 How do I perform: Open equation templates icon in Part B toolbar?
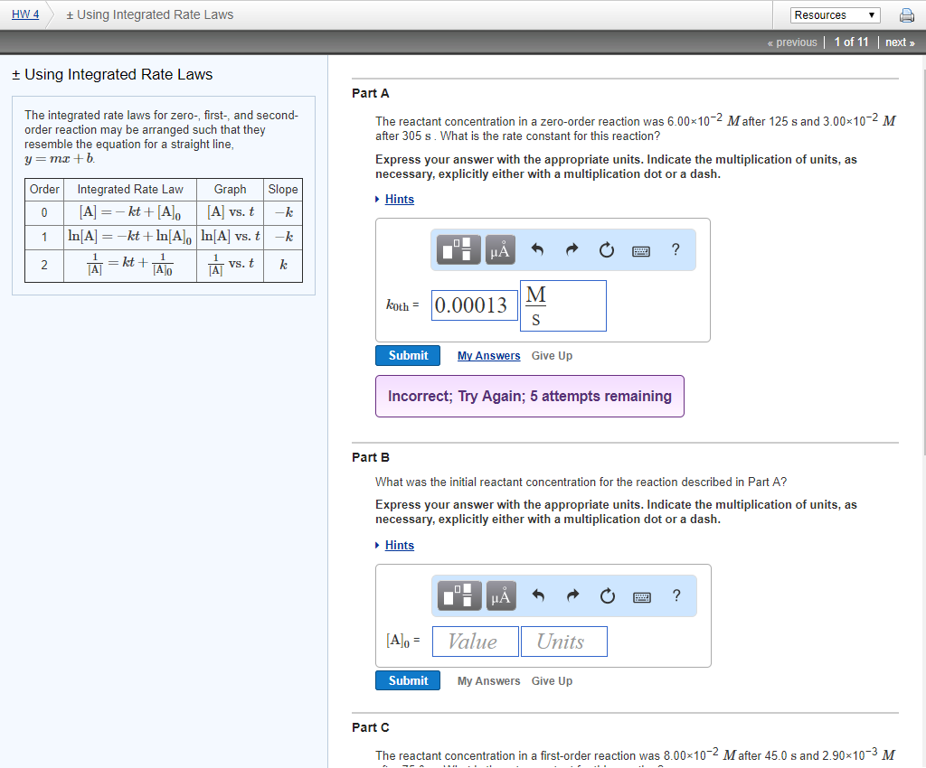click(x=458, y=595)
